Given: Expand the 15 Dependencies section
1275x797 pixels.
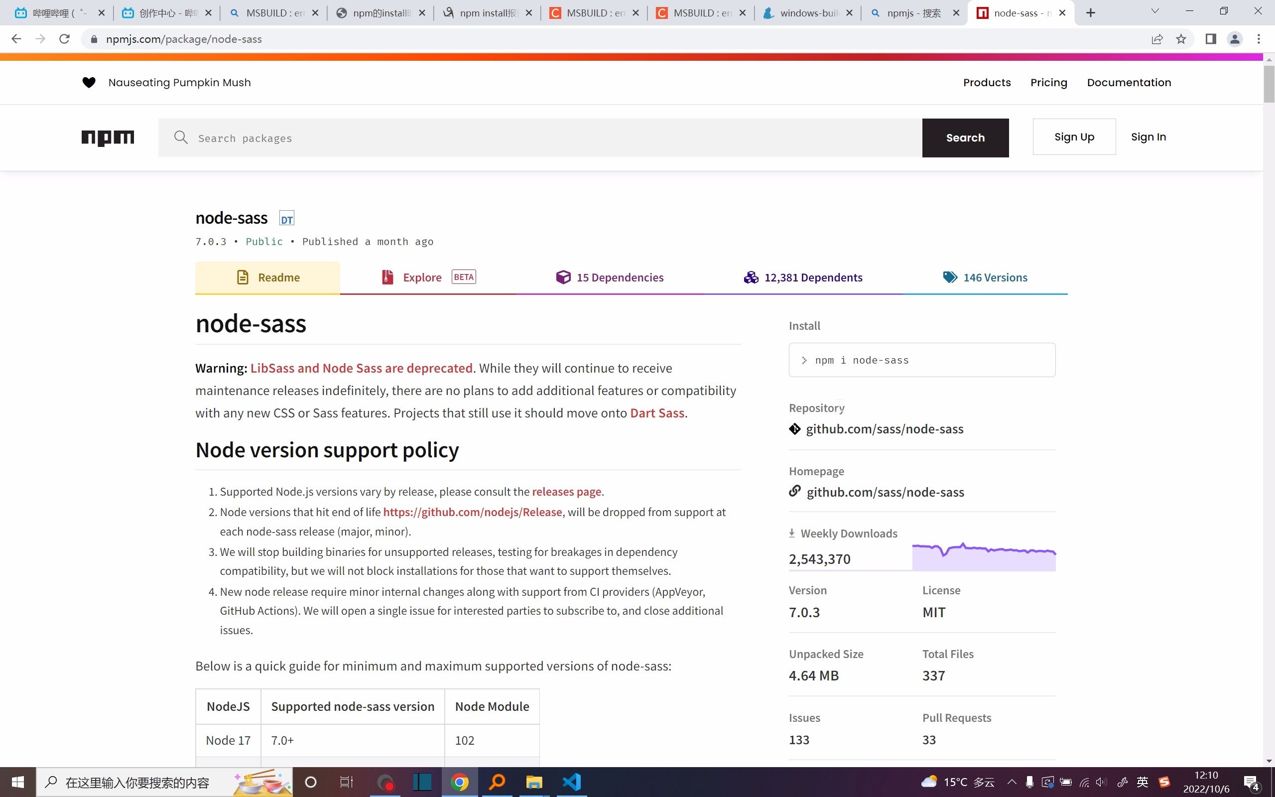Looking at the screenshot, I should (x=611, y=277).
